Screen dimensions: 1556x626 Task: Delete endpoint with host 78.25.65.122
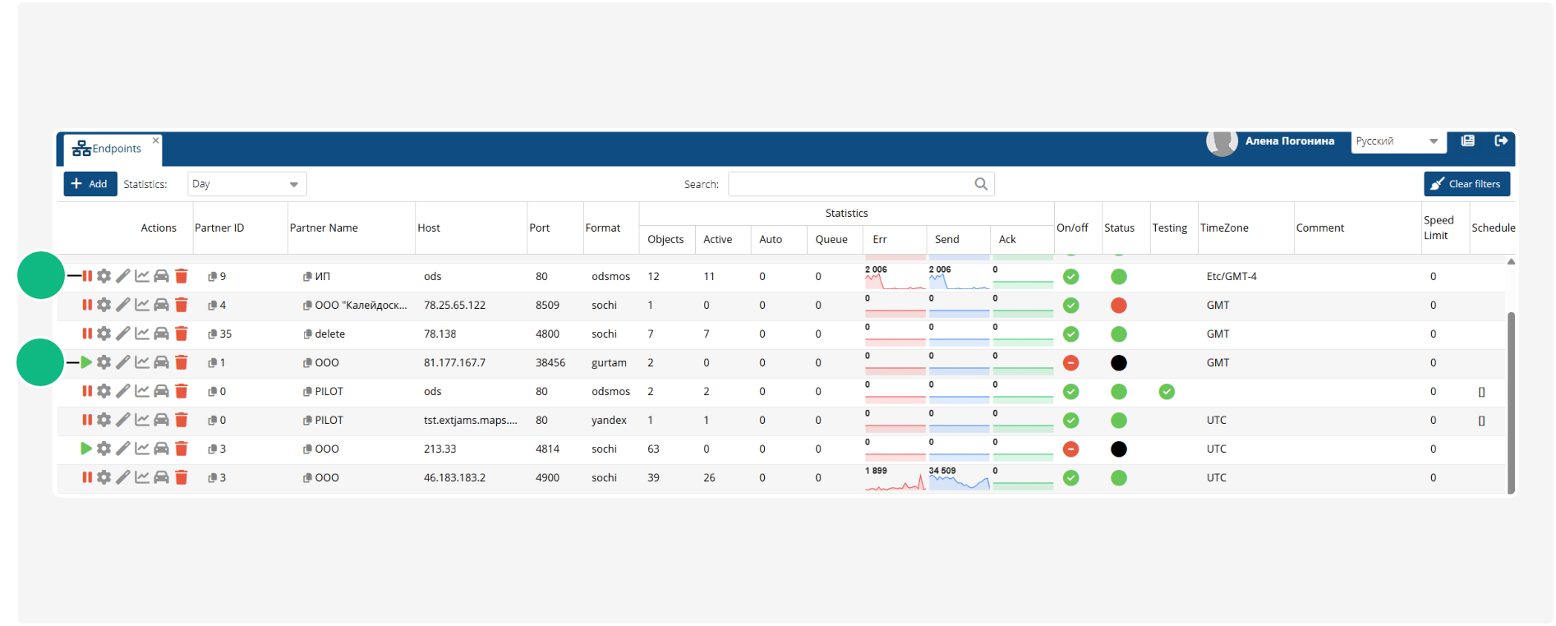182,305
